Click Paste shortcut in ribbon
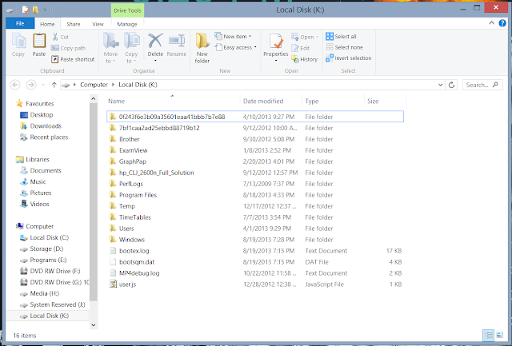 [x=73, y=59]
